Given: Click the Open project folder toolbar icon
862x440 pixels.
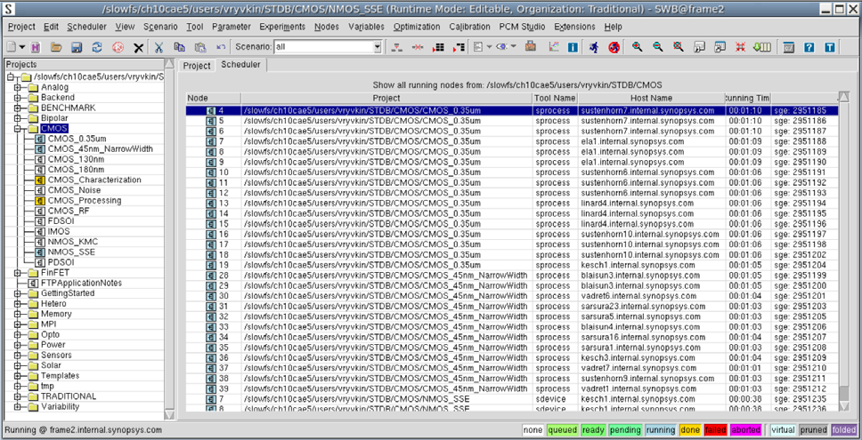Looking at the screenshot, I should pos(56,47).
